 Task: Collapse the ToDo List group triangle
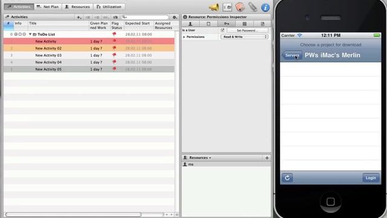(x=30, y=35)
